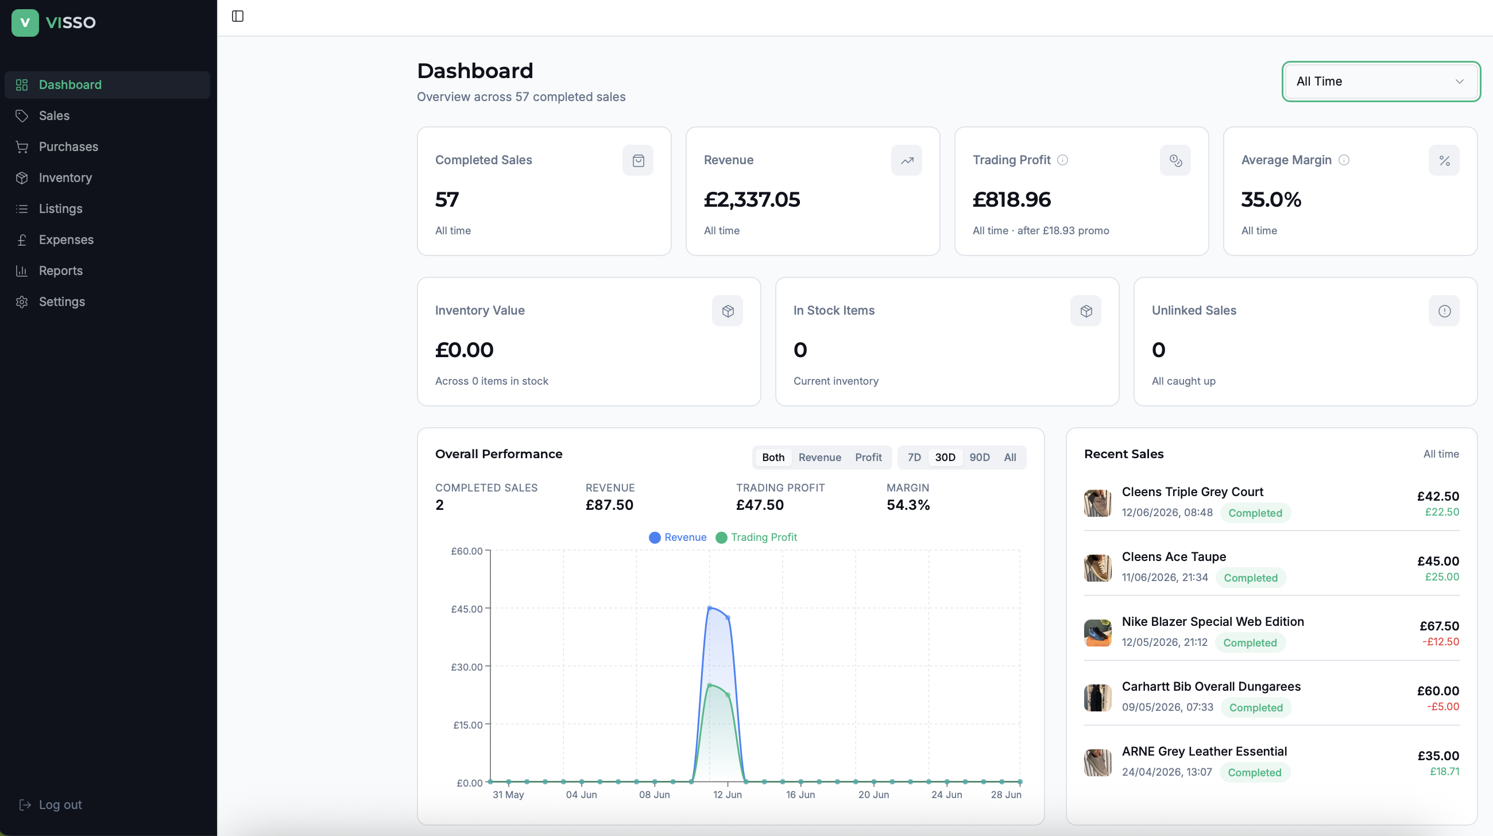The height and width of the screenshot is (836, 1493).
Task: Open the Cleens Triple Grey Court sale
Action: 1271,502
